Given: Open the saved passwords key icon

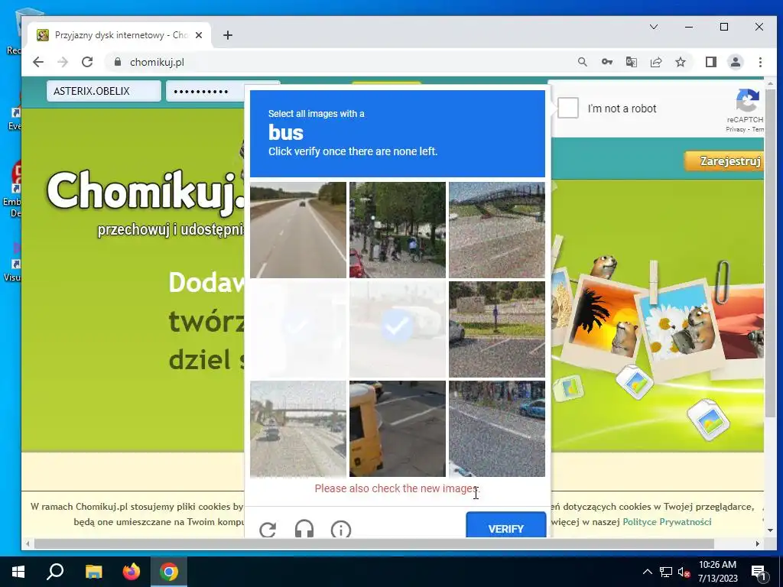Looking at the screenshot, I should [606, 62].
